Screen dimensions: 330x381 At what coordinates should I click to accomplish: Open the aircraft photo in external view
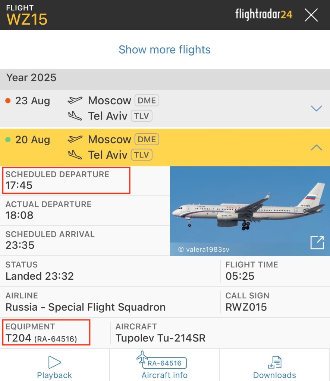317,242
